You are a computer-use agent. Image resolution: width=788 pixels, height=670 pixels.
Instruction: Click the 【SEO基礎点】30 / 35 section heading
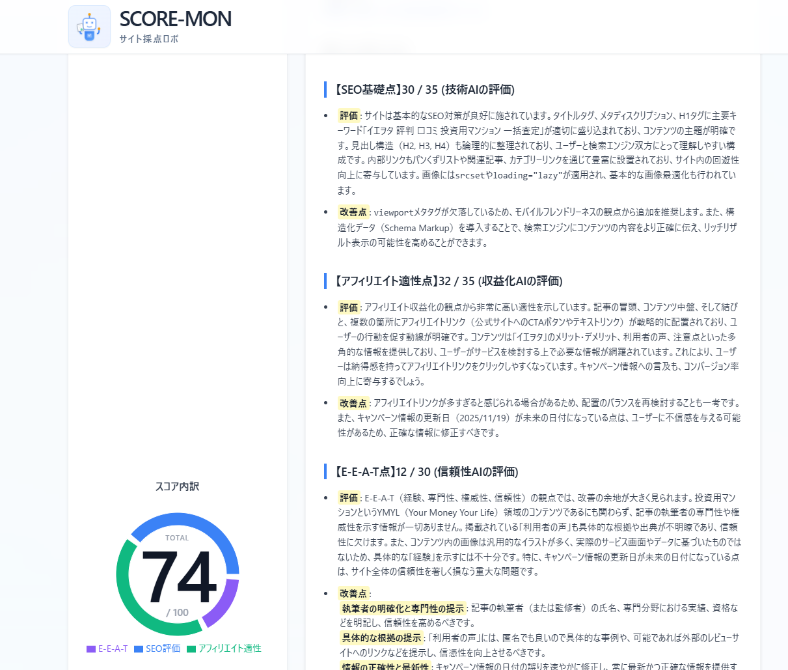tap(425, 90)
